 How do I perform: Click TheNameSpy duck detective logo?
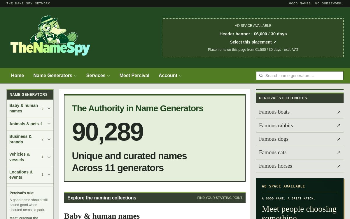[50, 35]
